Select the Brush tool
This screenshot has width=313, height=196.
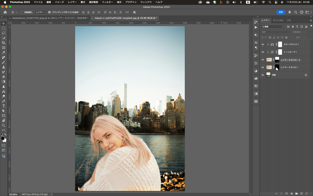click(4, 62)
